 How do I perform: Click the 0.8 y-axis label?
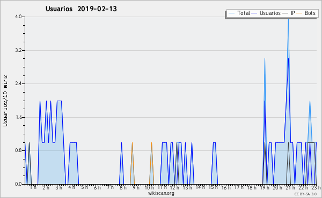point(18,150)
